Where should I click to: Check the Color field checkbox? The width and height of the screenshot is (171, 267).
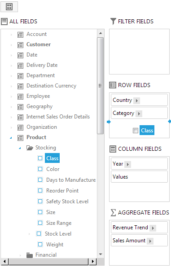(x=40, y=169)
